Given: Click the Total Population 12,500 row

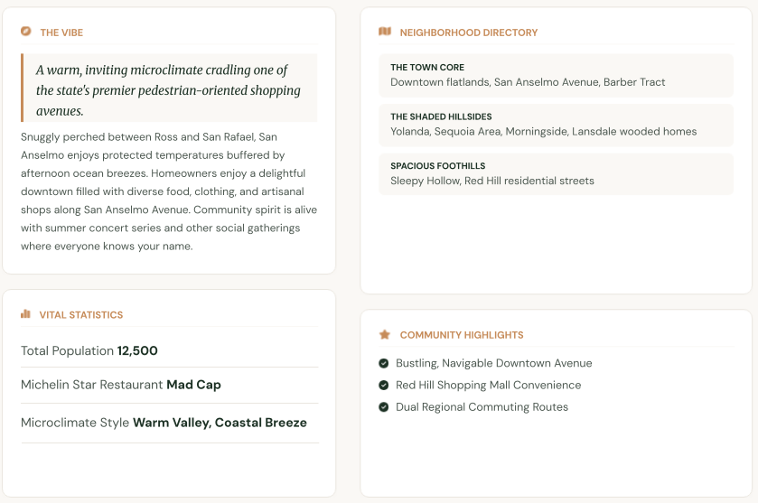Looking at the screenshot, I should [x=170, y=350].
